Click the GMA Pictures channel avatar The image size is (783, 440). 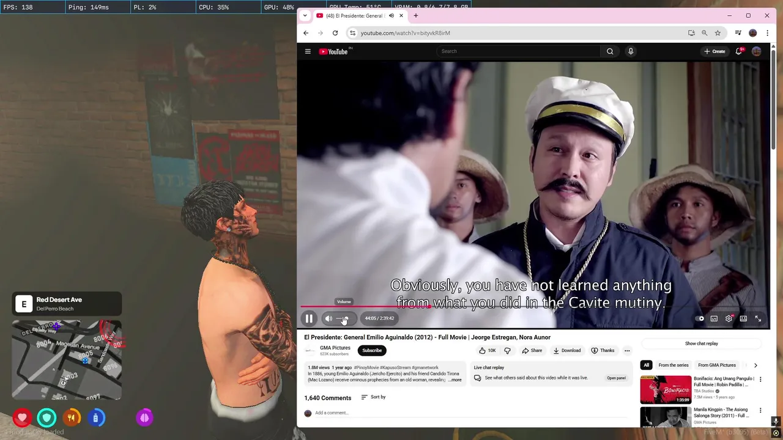tap(310, 351)
